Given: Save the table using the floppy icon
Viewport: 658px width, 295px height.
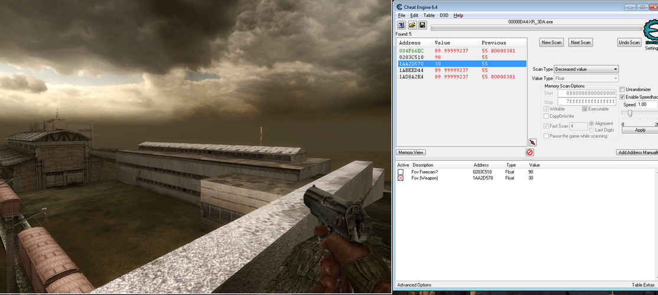Looking at the screenshot, I should point(422,25).
